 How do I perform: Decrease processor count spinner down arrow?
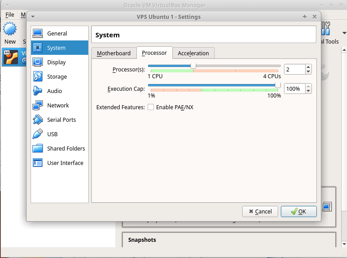pyautogui.click(x=308, y=71)
